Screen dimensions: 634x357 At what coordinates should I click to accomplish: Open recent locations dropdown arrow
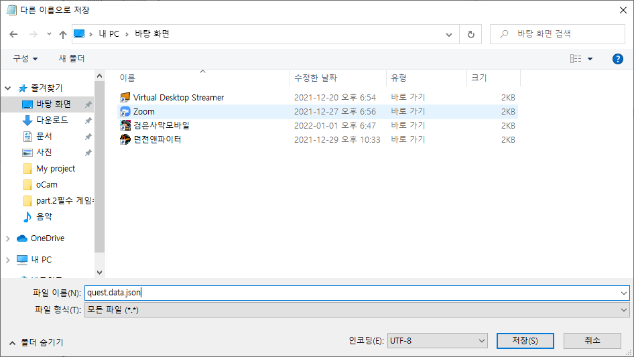(49, 34)
